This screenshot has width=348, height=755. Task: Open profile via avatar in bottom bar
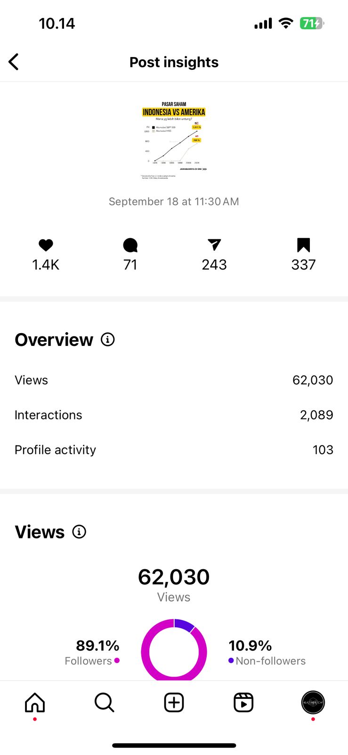tap(313, 703)
